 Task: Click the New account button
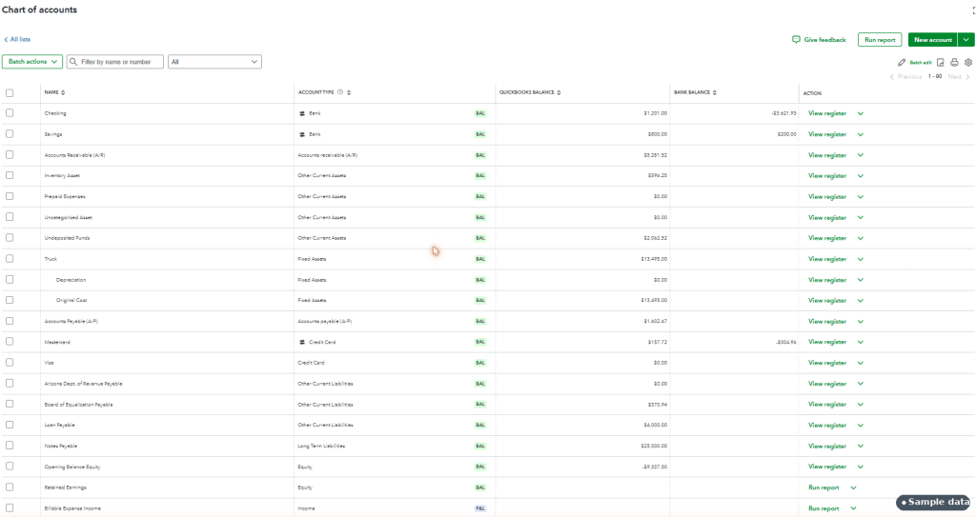(x=933, y=40)
